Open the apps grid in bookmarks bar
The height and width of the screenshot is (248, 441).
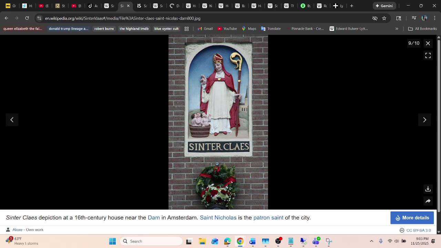coord(187,29)
